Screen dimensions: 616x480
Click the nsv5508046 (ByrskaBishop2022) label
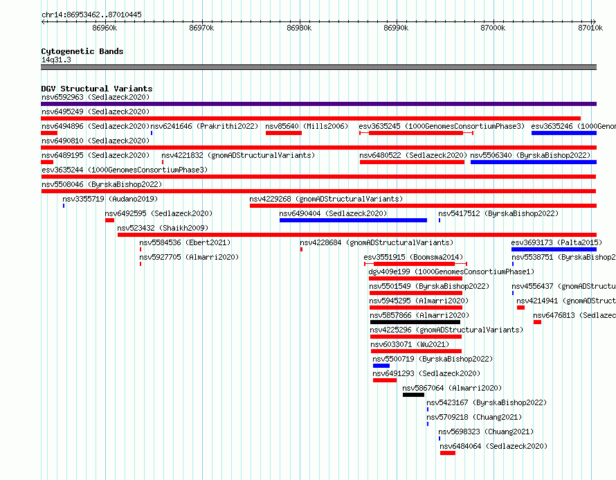[x=102, y=184]
